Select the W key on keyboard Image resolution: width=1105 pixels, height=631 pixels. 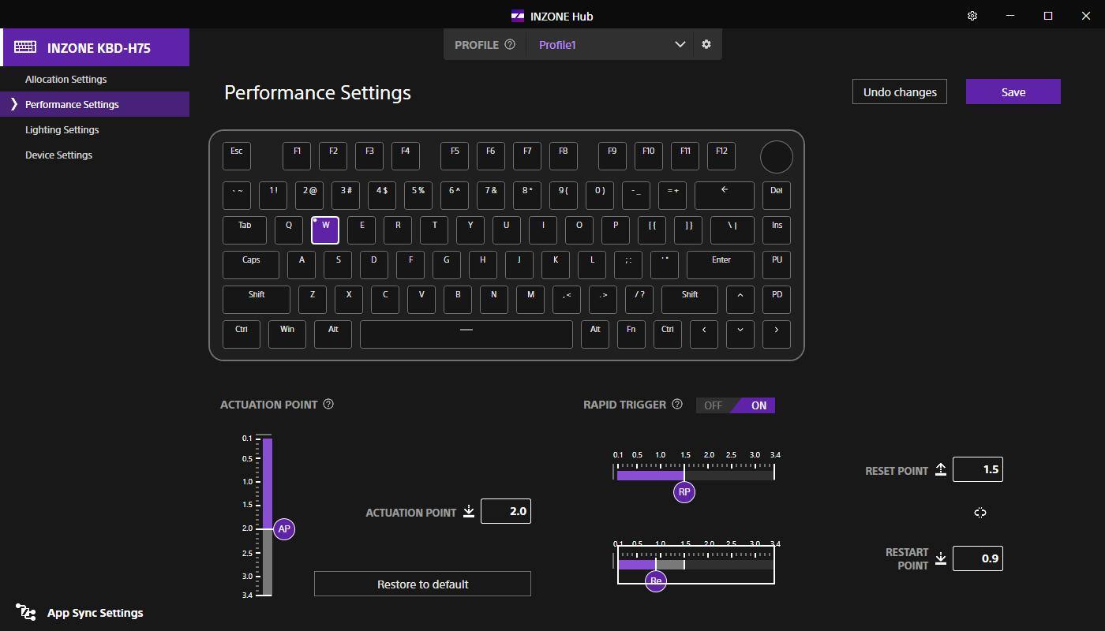[325, 230]
